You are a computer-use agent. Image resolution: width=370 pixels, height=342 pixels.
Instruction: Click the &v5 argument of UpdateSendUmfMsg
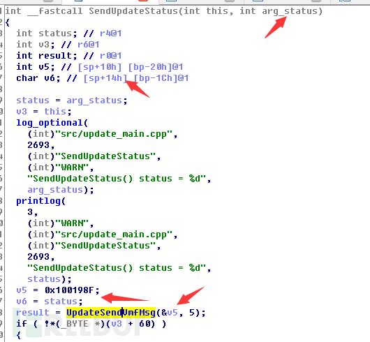(x=170, y=313)
